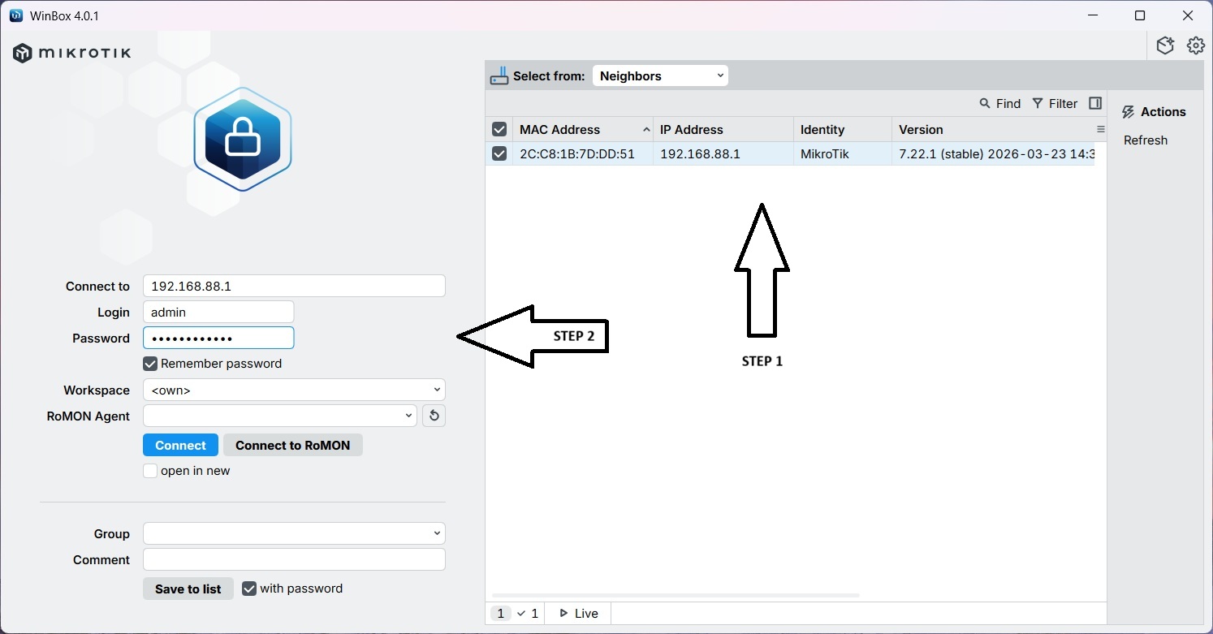
Task: Open the RoMON Agent dropdown
Action: (x=280, y=416)
